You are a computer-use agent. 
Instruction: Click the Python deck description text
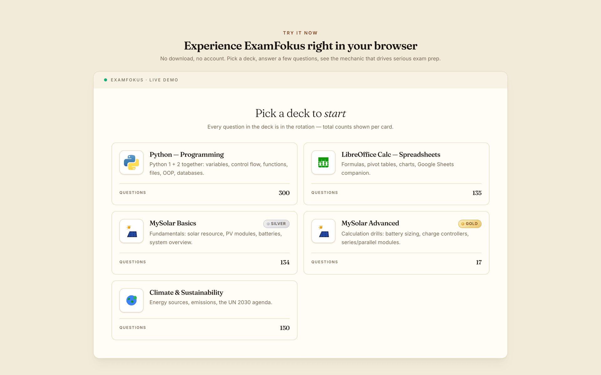coord(218,169)
